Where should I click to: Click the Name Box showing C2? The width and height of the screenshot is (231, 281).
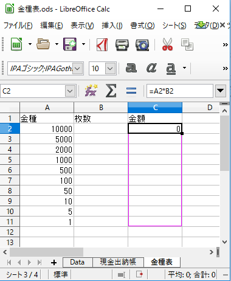pyautogui.click(x=33, y=91)
